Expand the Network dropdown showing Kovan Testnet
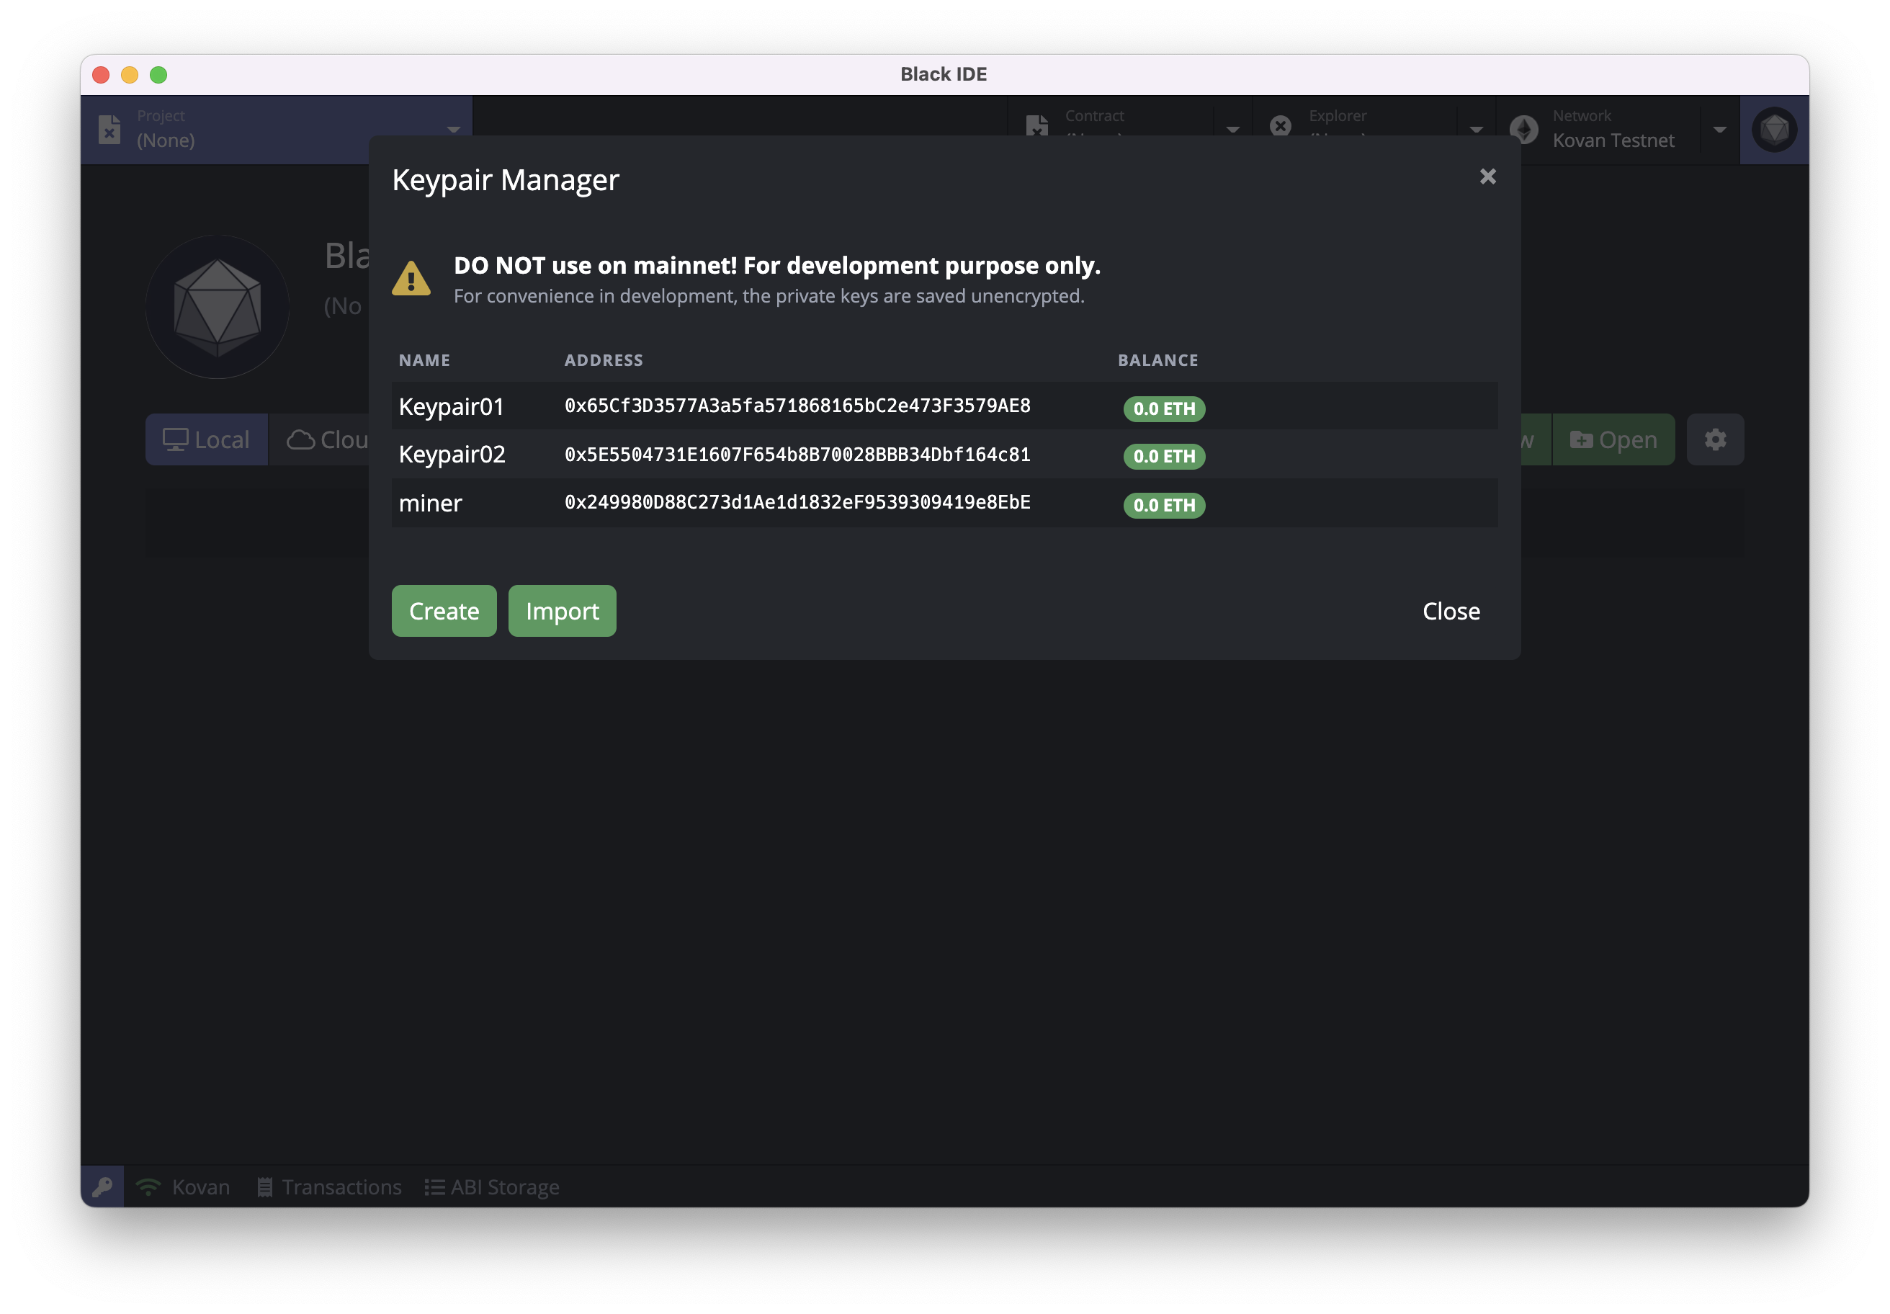 1719,129
